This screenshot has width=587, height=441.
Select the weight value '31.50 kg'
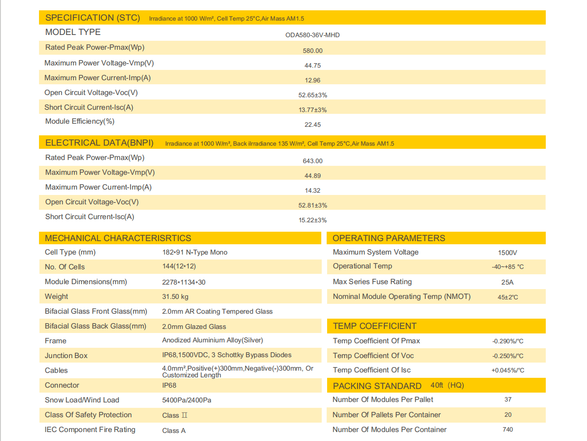coord(175,297)
